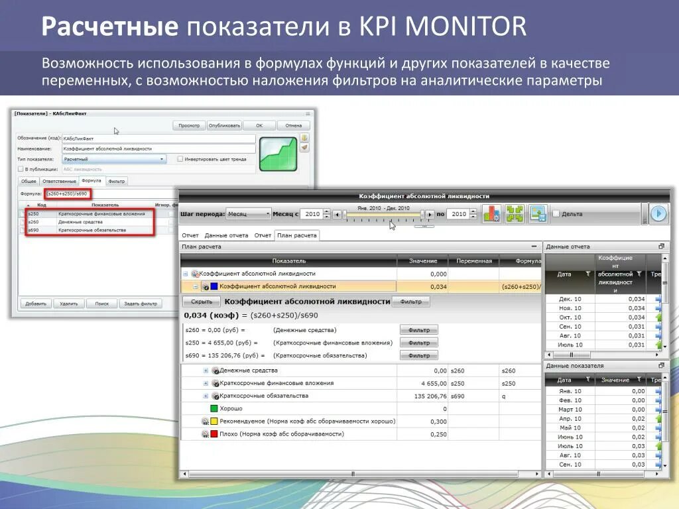
Task: Open the Данные отчета tab
Action: [x=227, y=235]
